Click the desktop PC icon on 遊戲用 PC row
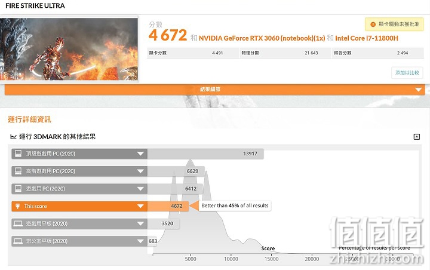 (x=18, y=189)
